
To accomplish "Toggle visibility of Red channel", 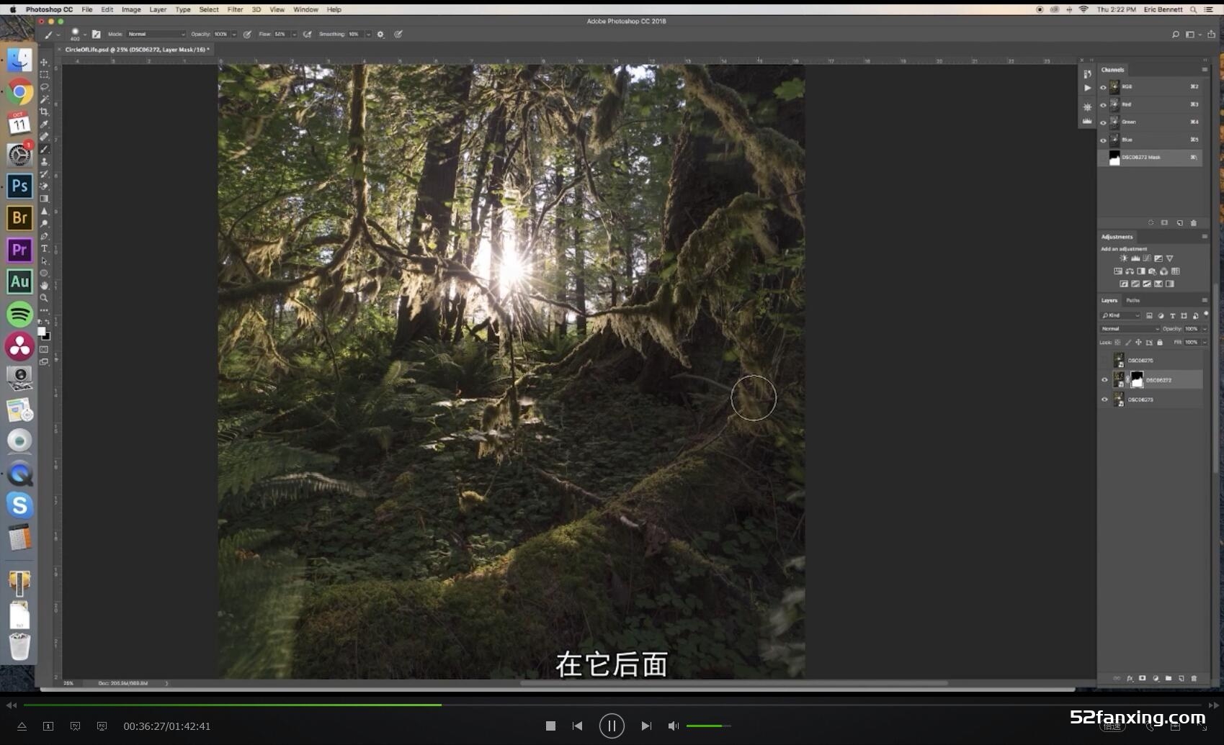I will [1103, 105].
